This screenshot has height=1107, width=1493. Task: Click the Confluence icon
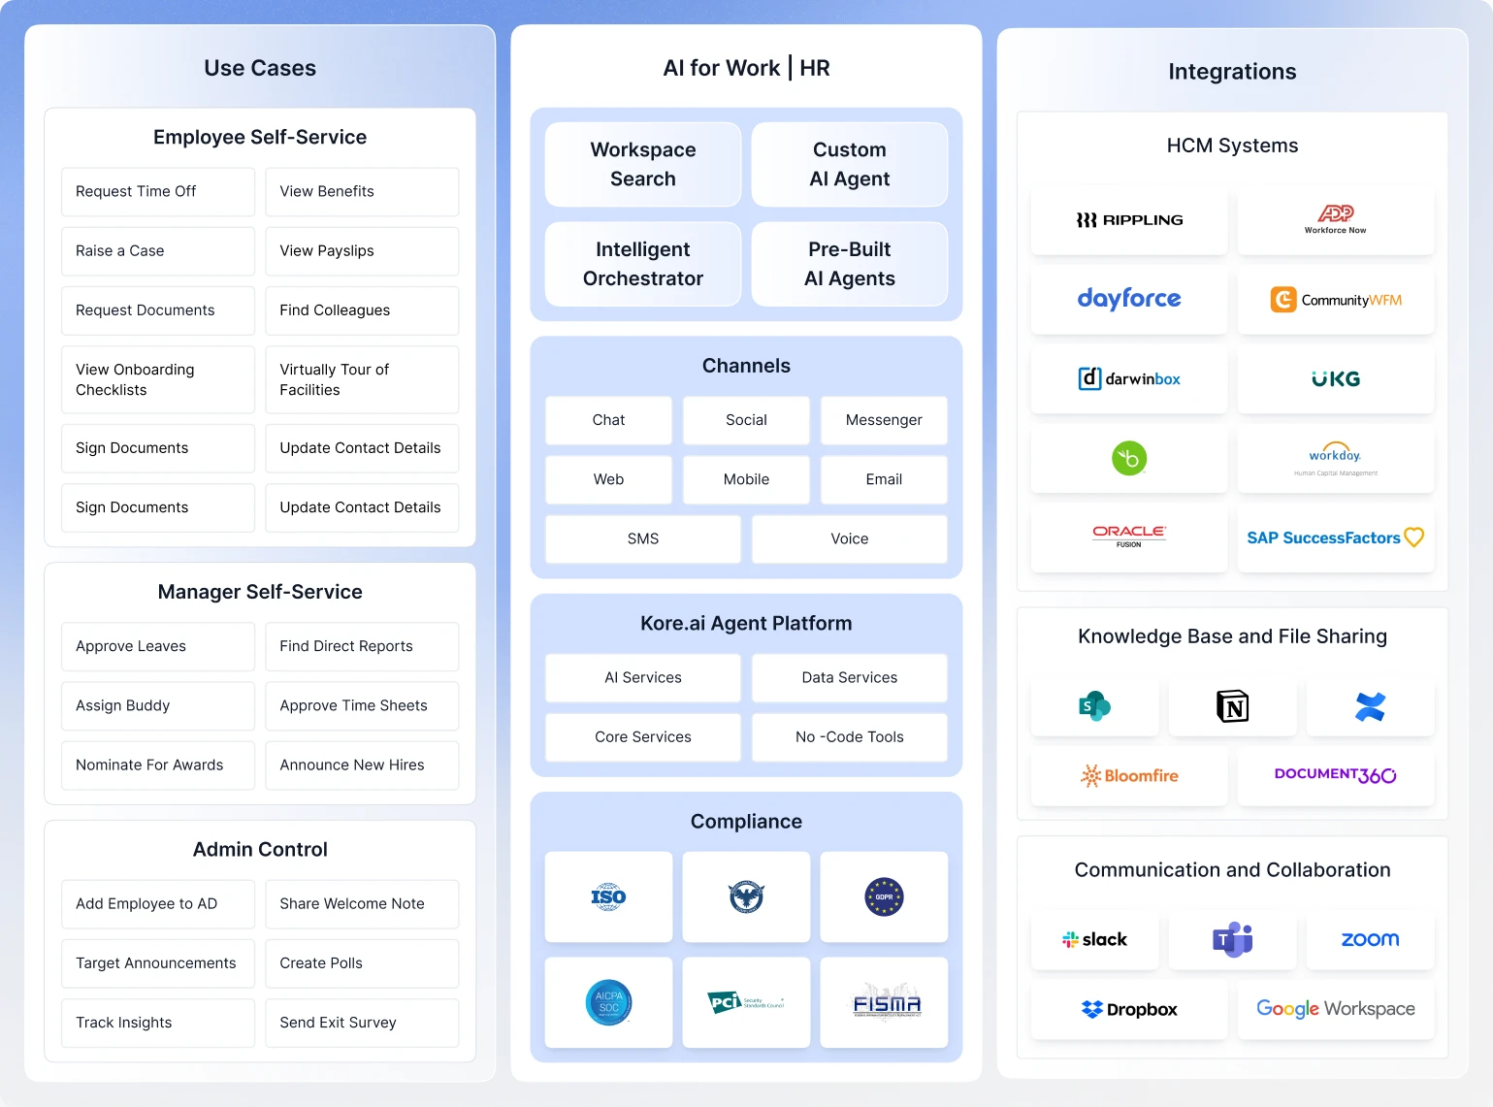[1370, 706]
